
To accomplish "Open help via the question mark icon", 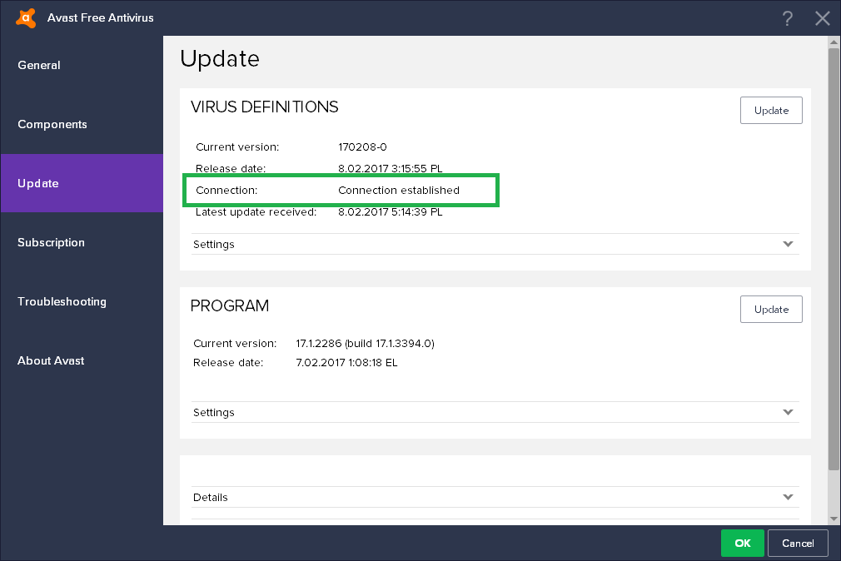I will (787, 18).
